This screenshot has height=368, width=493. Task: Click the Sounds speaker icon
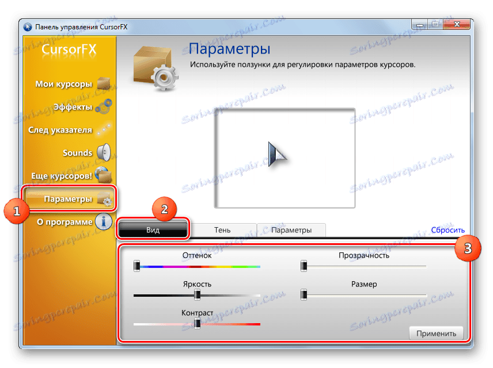pos(104,152)
